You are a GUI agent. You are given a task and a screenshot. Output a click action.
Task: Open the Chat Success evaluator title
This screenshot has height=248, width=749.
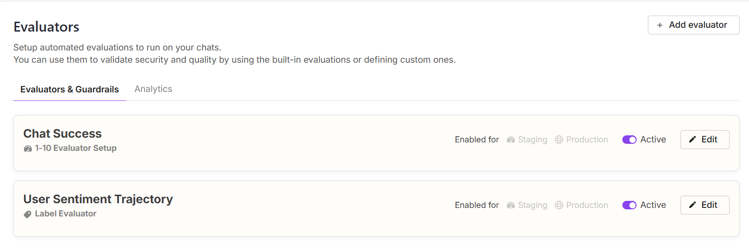coord(62,133)
